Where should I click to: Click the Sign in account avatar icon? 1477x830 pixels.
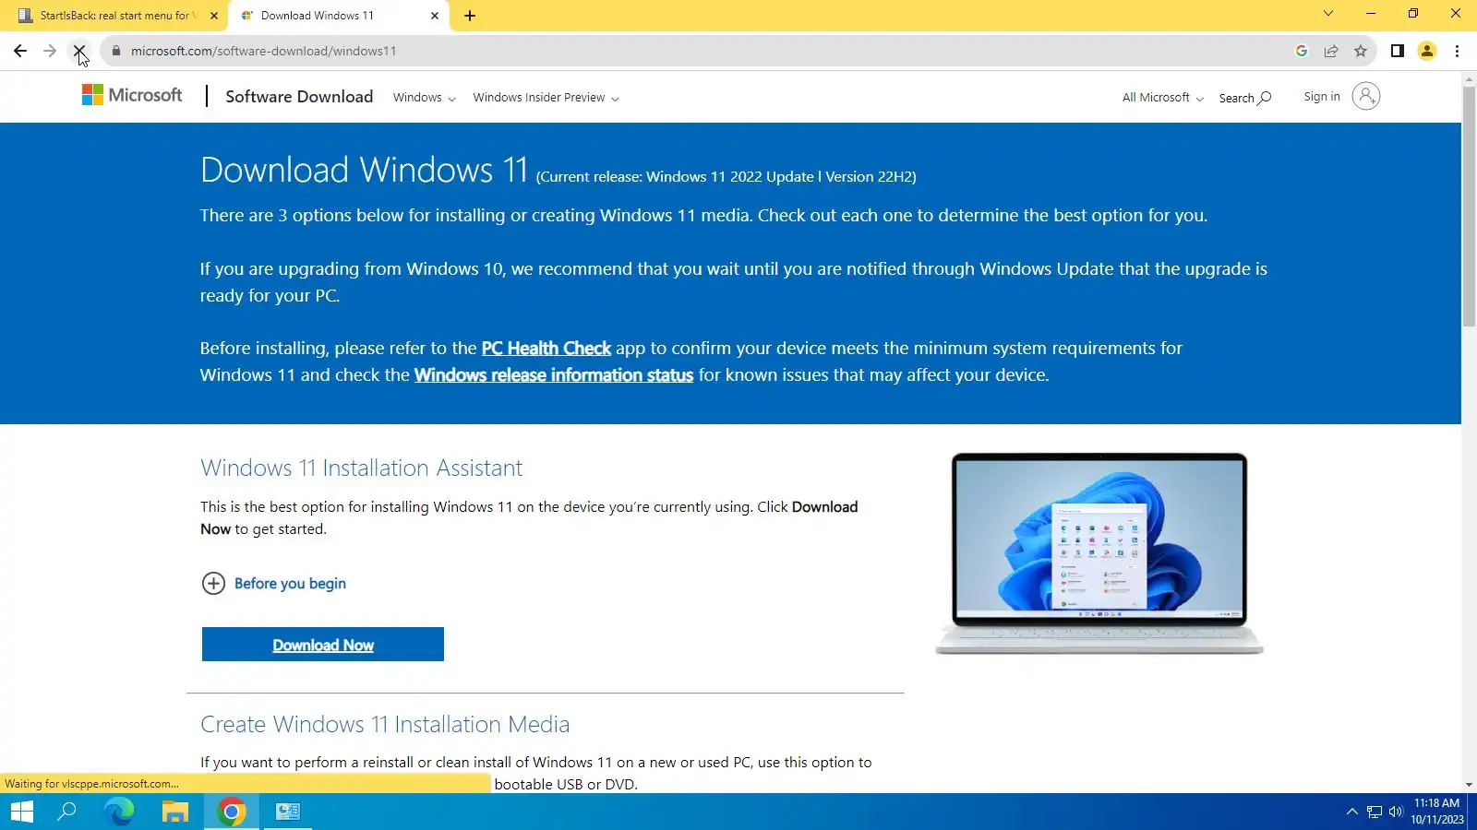coord(1366,96)
